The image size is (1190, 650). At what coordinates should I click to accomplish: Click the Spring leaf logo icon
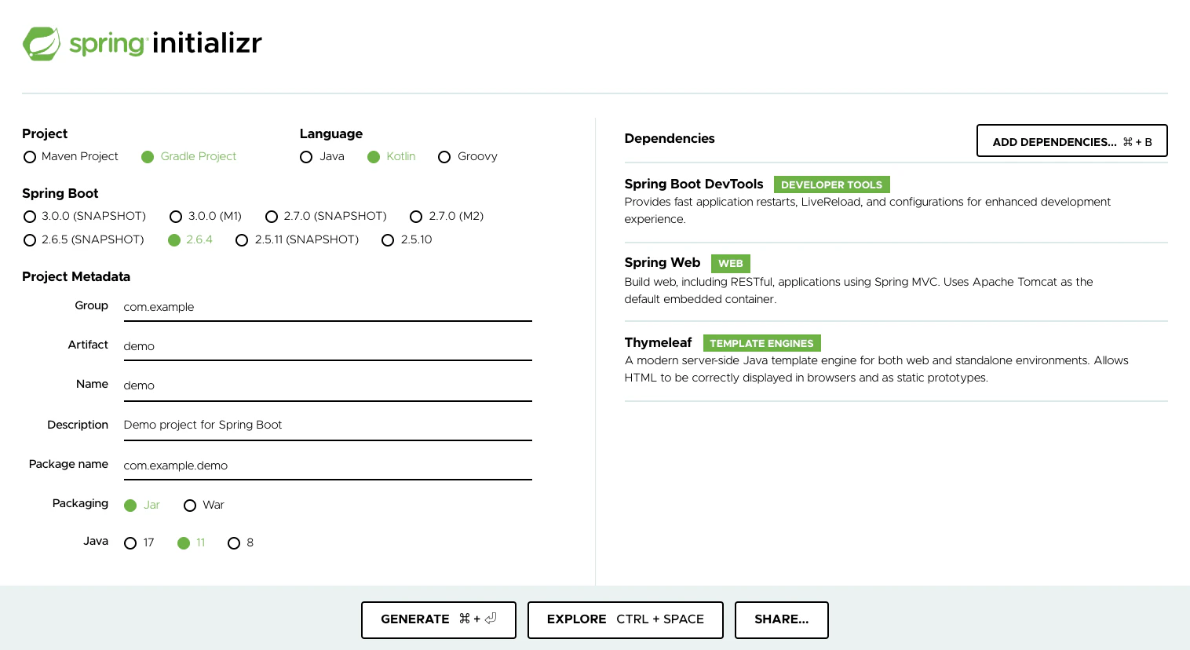[x=42, y=44]
